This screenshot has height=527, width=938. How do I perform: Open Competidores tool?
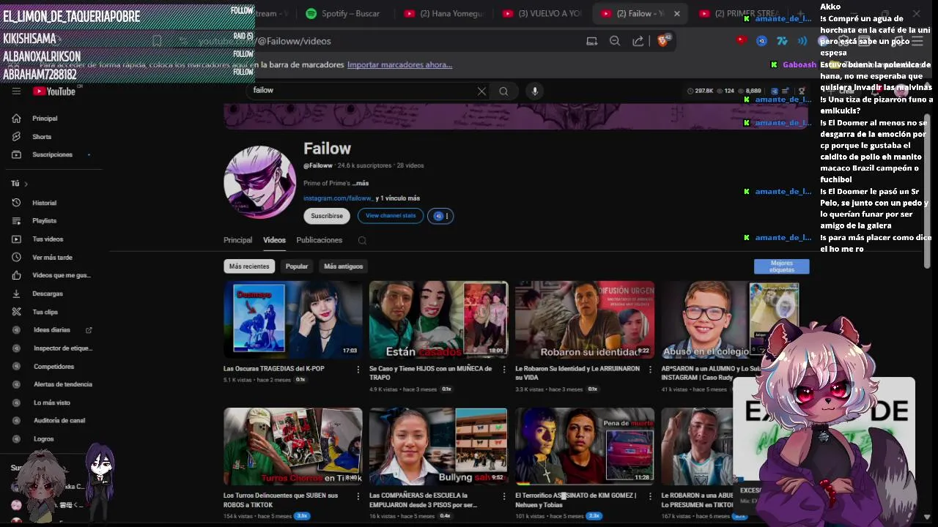(x=53, y=367)
